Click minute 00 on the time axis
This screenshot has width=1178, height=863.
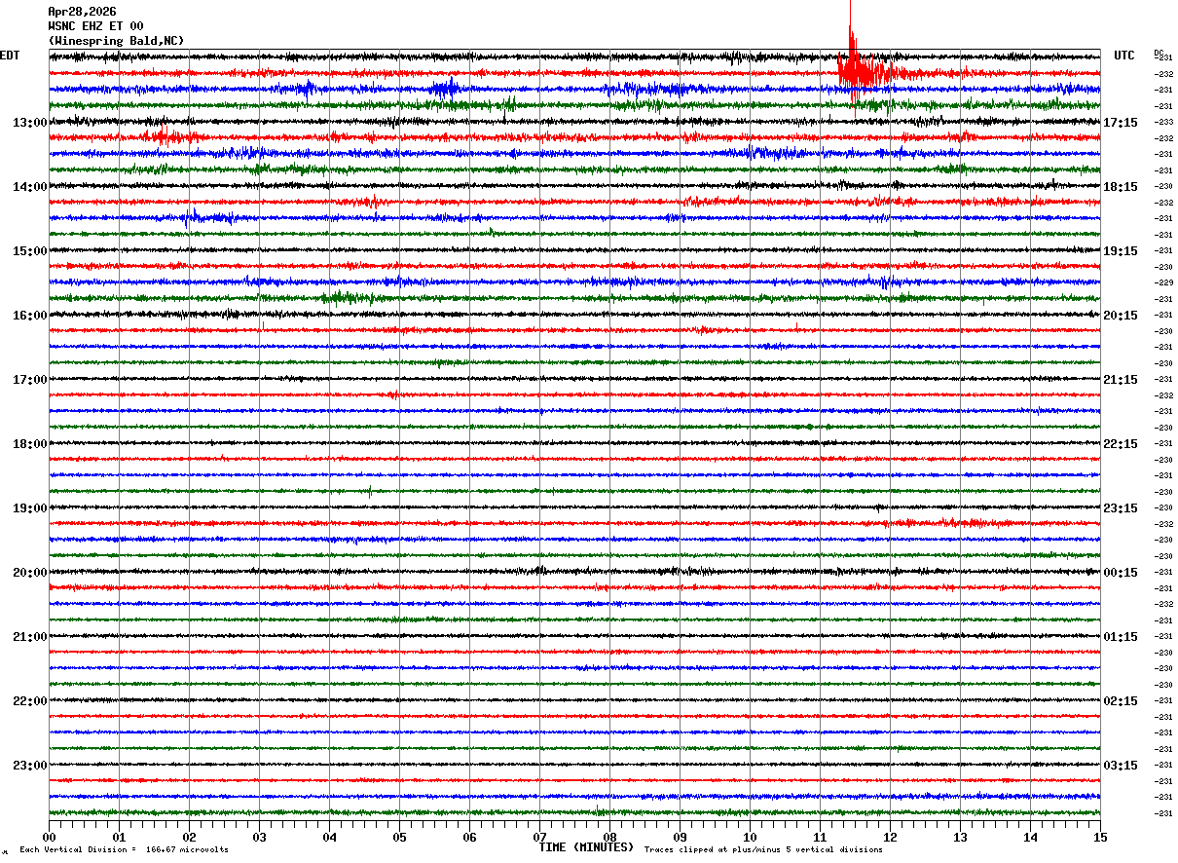pos(49,837)
